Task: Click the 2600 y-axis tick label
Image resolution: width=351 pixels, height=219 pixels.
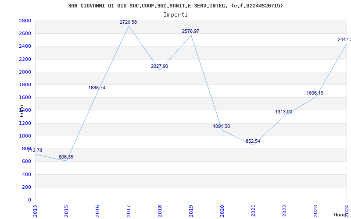Action: (x=25, y=34)
